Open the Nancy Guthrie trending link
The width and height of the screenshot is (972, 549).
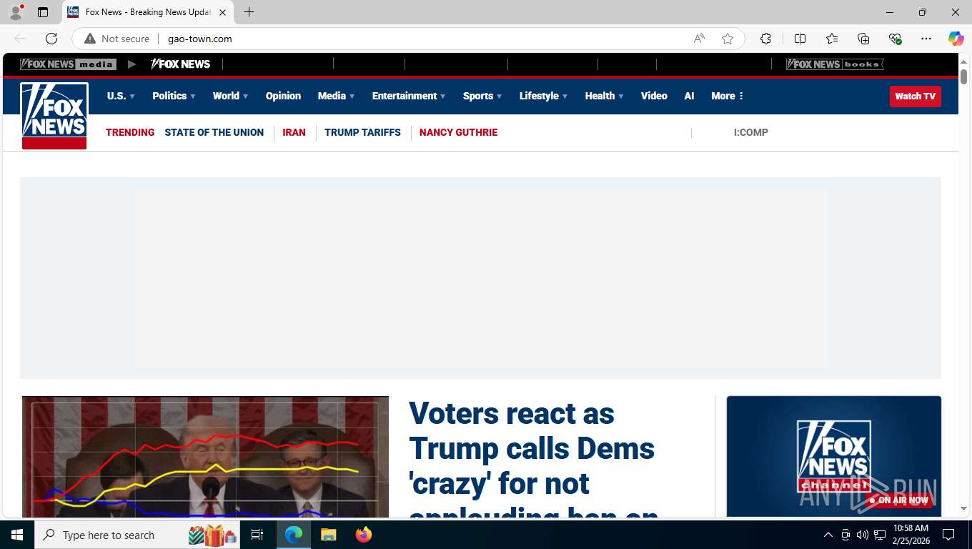458,132
